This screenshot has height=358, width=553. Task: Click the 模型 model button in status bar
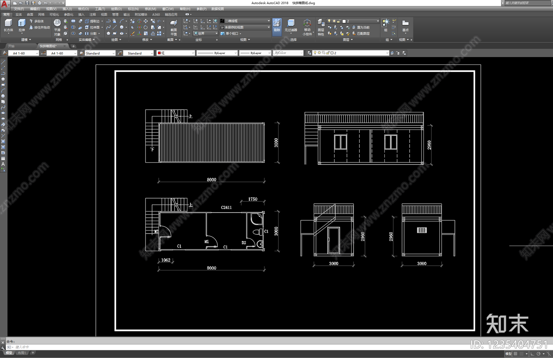(x=508, y=354)
